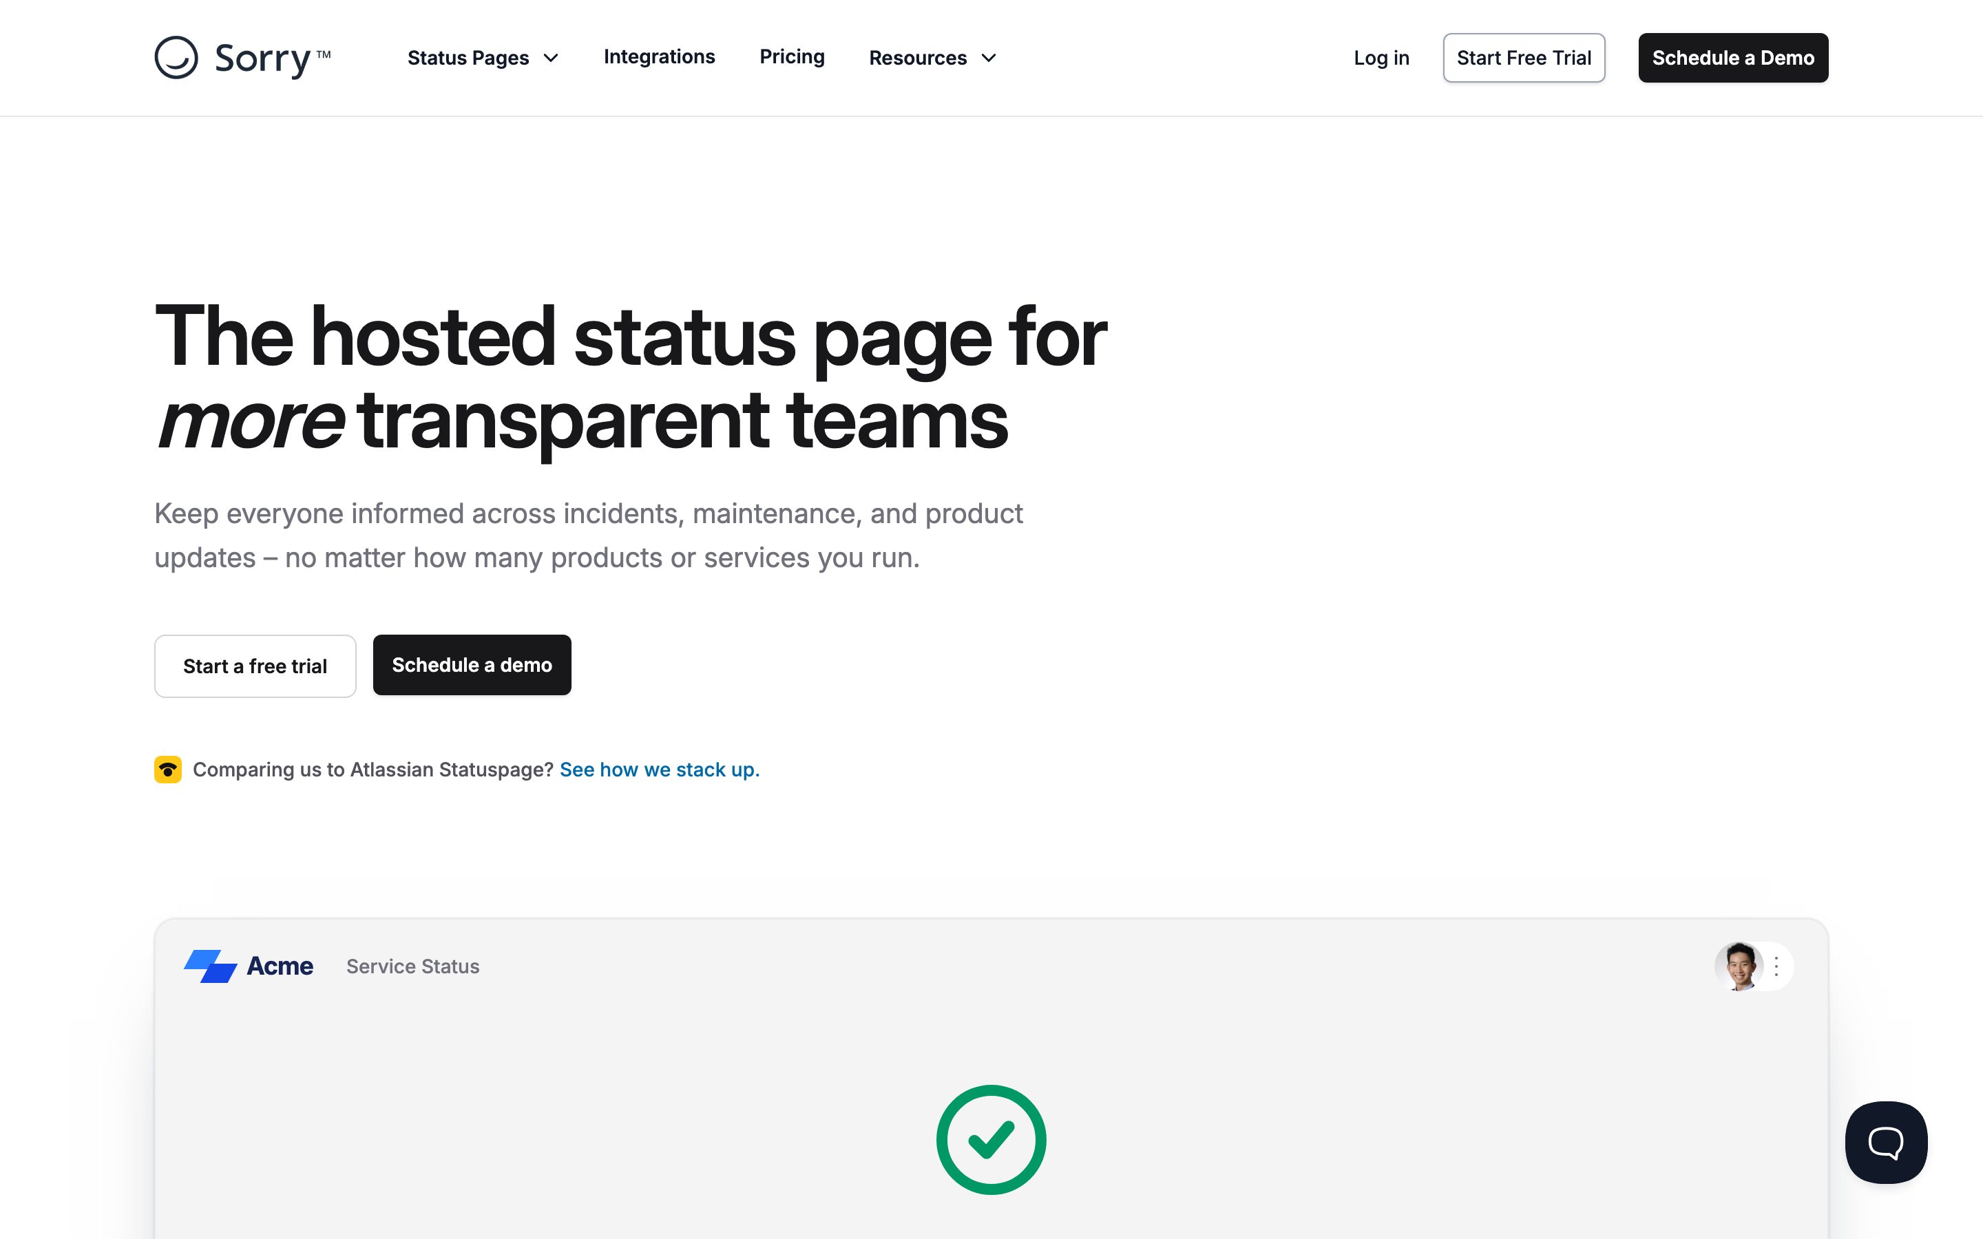This screenshot has width=1983, height=1239.
Task: Follow the See how we stack up link
Action: [659, 770]
